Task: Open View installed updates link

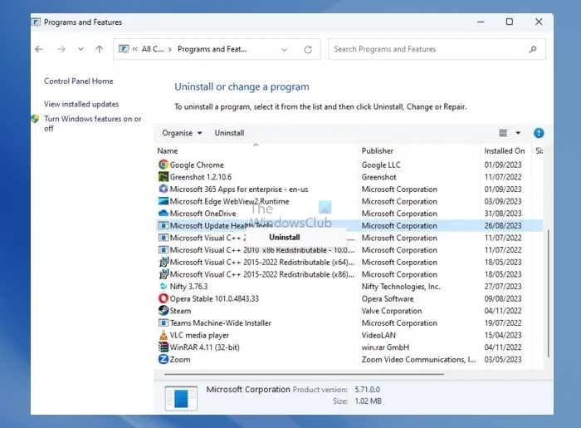Action: (81, 104)
